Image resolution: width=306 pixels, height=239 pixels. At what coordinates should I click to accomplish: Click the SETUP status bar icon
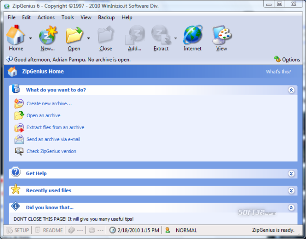[9, 230]
